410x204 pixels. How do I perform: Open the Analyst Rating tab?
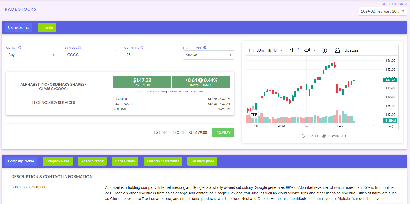(92, 161)
